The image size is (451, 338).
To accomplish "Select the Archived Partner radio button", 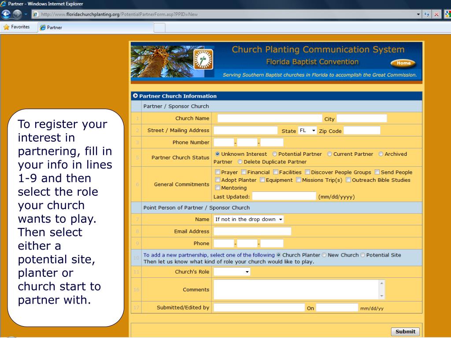I will click(381, 154).
